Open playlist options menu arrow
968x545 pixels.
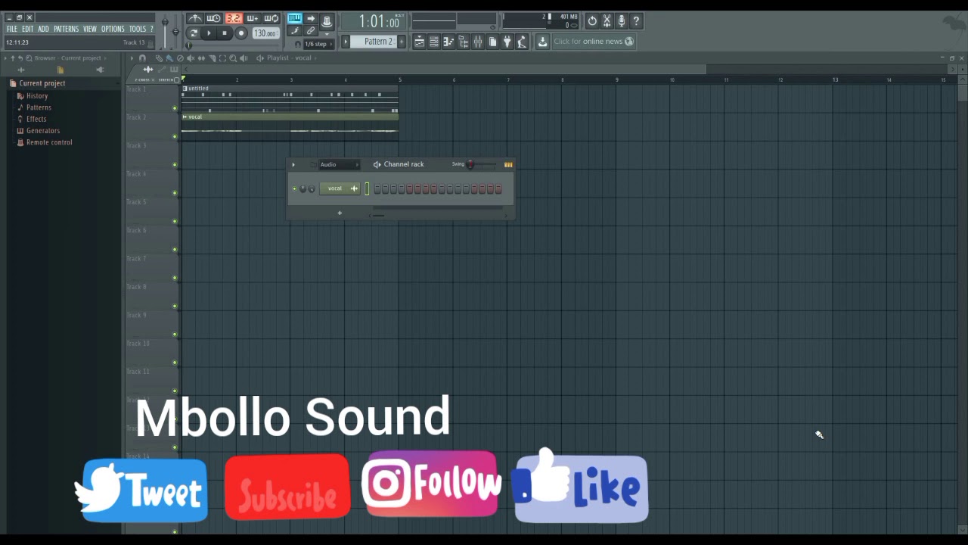pyautogui.click(x=132, y=58)
